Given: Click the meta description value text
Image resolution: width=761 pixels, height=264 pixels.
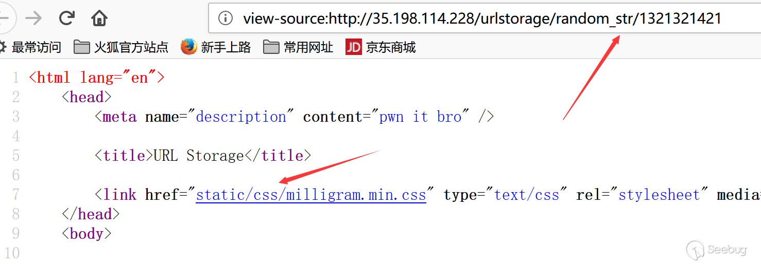Looking at the screenshot, I should coord(241,117).
